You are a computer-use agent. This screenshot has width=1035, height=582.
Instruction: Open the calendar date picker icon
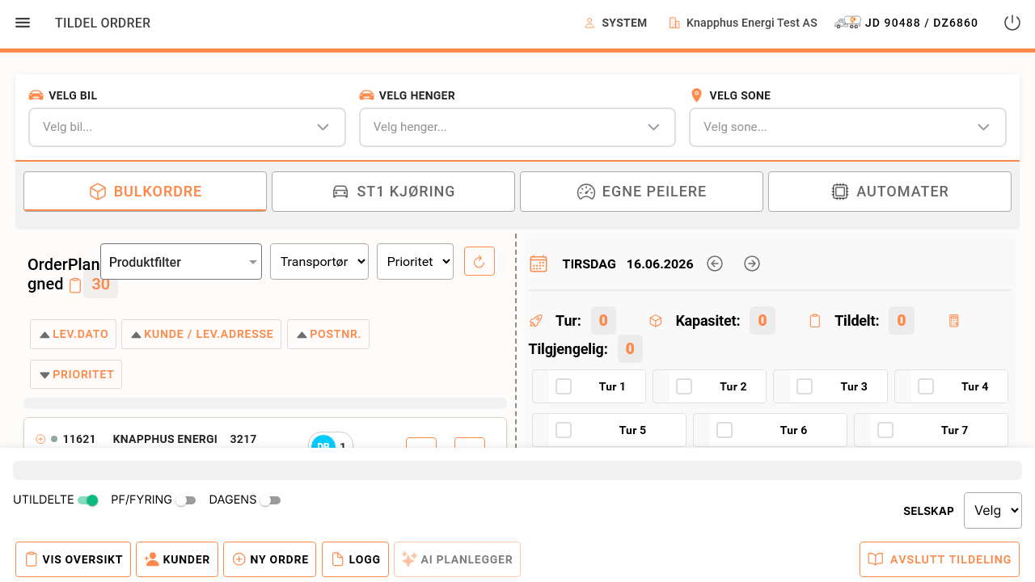tap(539, 264)
